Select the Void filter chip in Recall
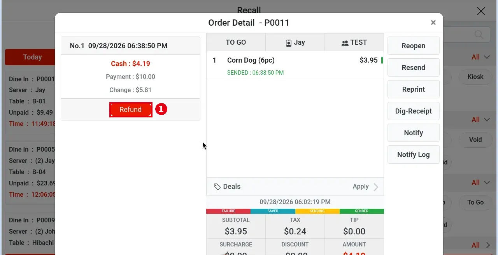This screenshot has width=498, height=255. (475, 140)
